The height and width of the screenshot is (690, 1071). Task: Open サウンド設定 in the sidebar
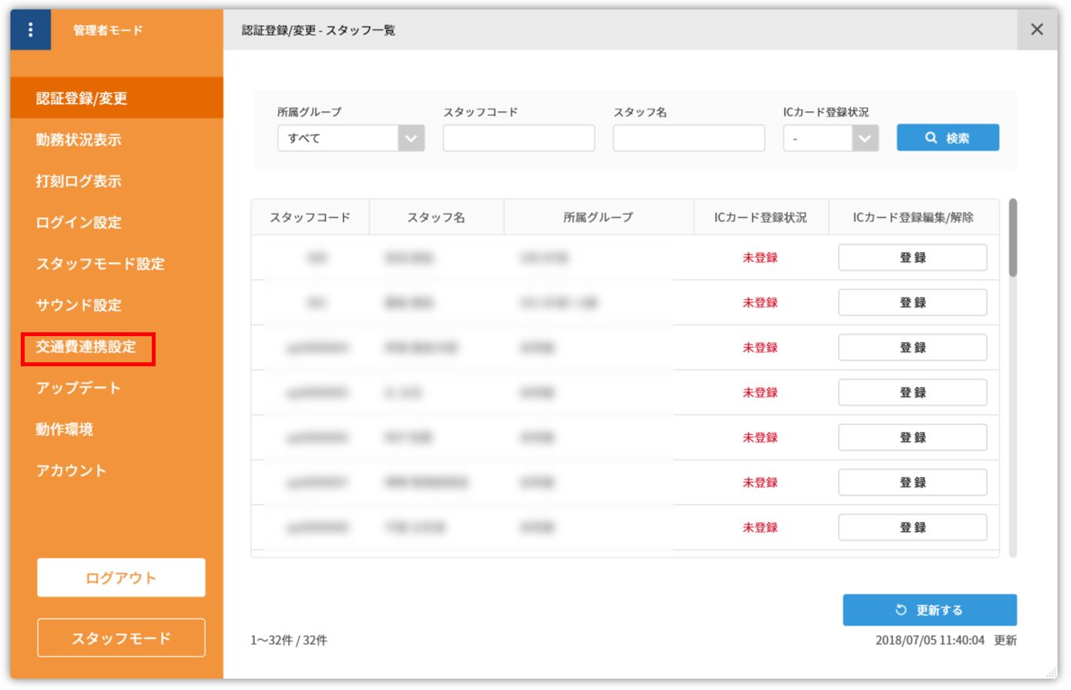(x=79, y=305)
